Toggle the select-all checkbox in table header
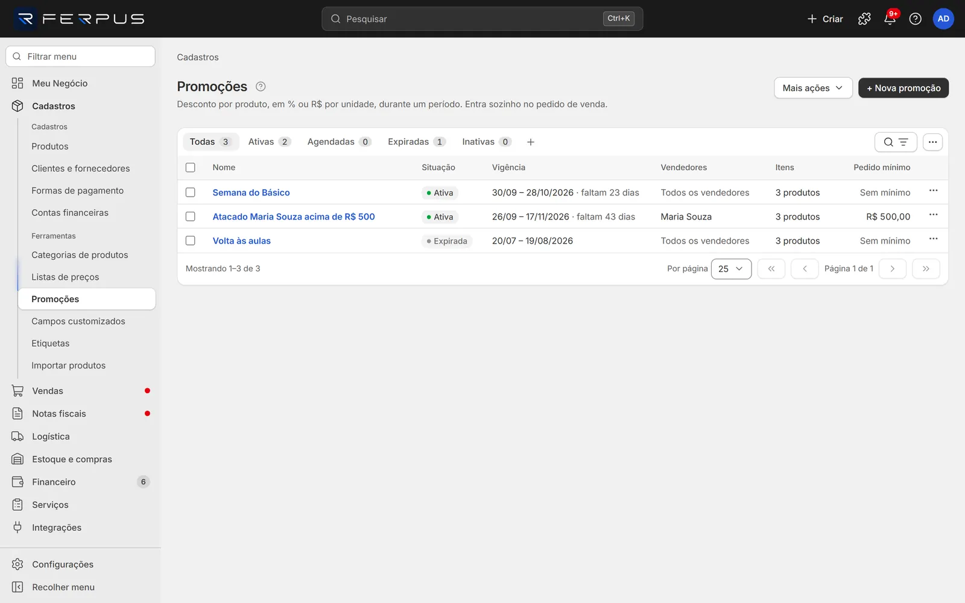This screenshot has height=603, width=965. click(191, 168)
